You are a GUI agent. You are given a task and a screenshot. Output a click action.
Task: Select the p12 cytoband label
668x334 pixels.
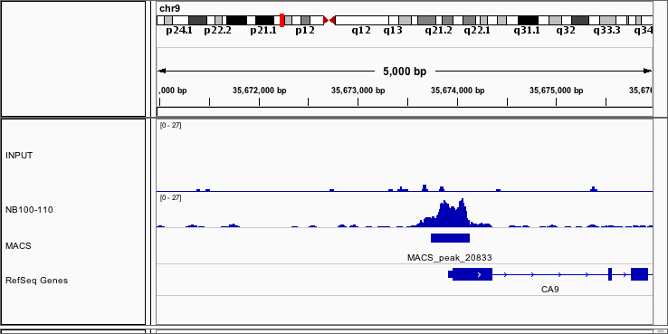[x=305, y=31]
